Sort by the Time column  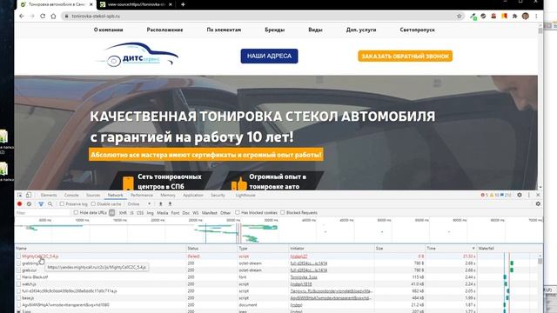451,249
